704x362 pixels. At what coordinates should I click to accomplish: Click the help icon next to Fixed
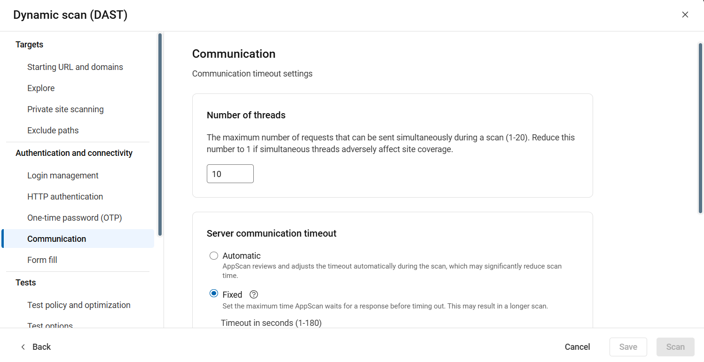(254, 294)
